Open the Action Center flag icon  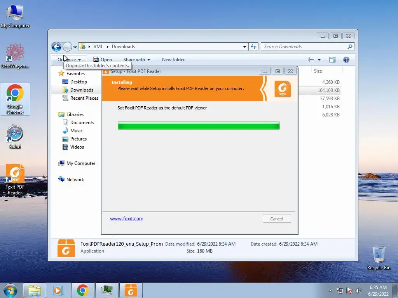coord(349,291)
